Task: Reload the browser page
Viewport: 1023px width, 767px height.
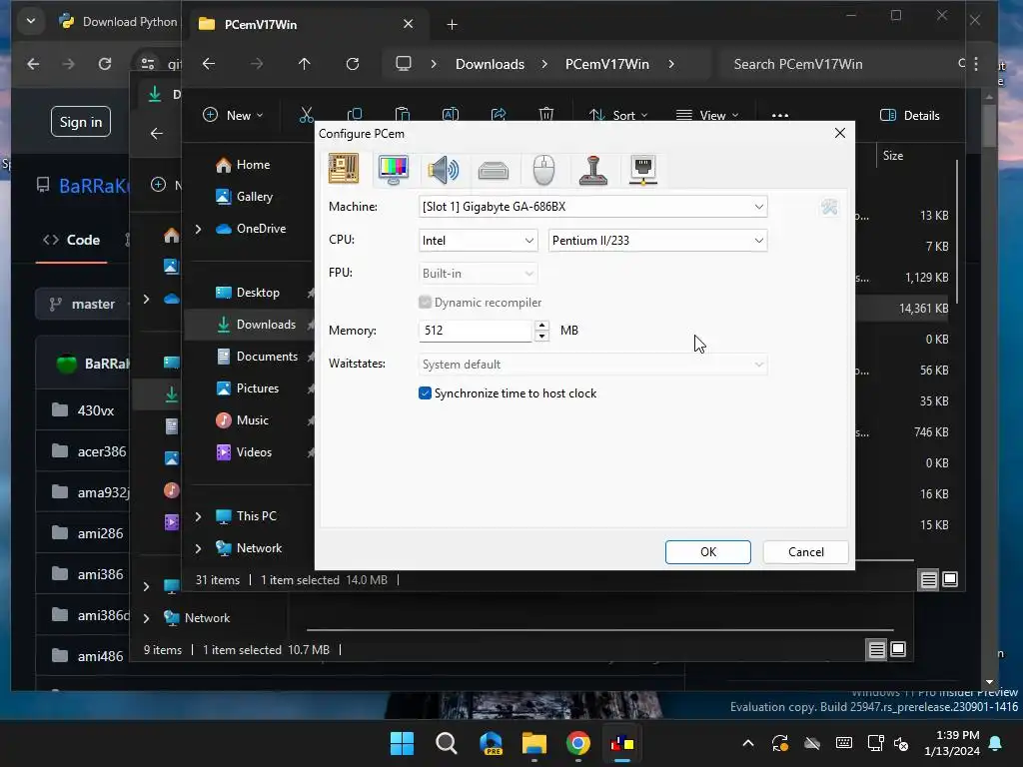Action: pyautogui.click(x=104, y=63)
